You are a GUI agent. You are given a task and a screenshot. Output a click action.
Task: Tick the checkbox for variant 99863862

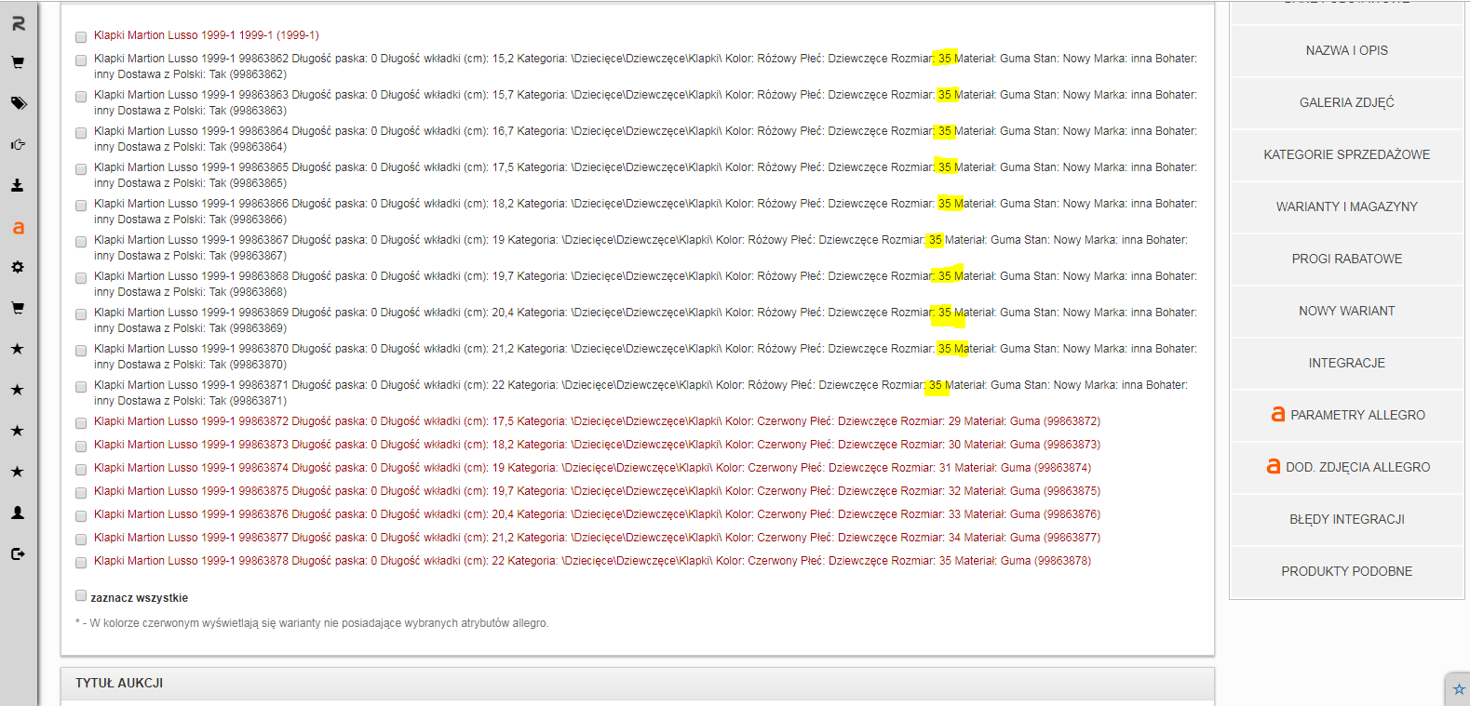(x=81, y=60)
